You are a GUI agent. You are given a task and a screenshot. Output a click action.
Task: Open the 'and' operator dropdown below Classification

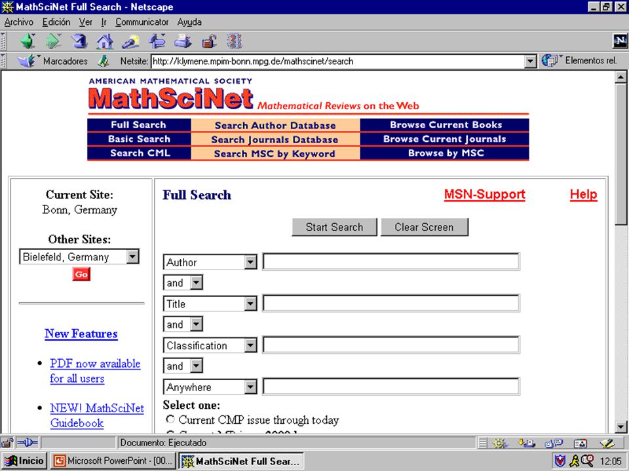tap(196, 366)
